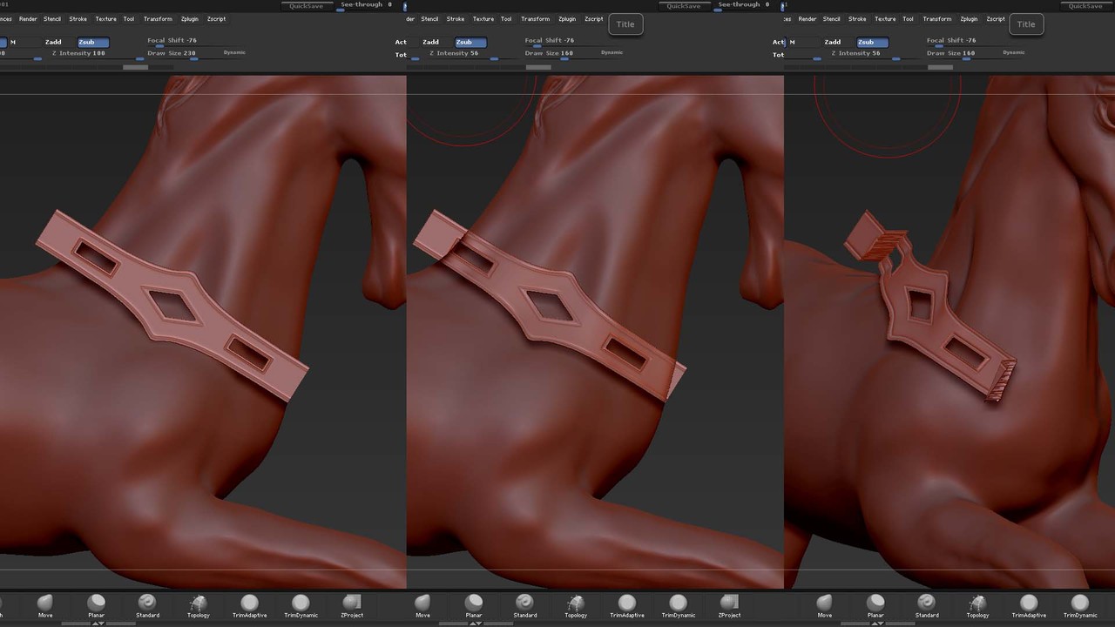
Task: Select the ZProject brush in left panel
Action: click(352, 605)
